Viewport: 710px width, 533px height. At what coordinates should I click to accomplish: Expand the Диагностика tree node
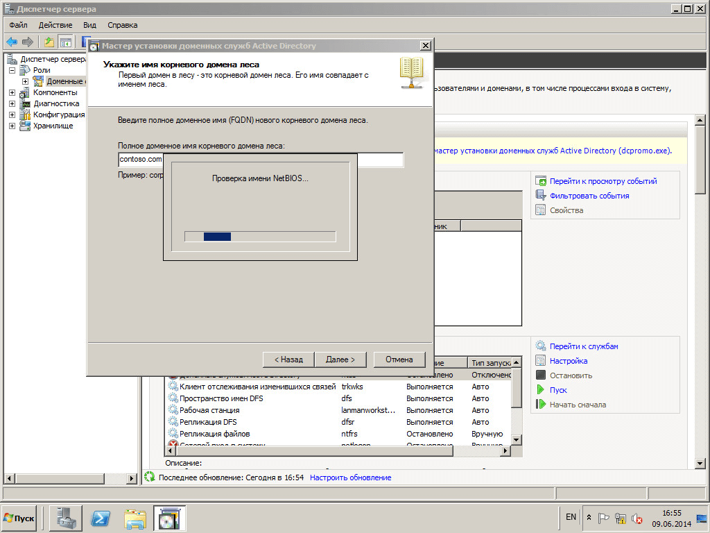click(x=12, y=103)
